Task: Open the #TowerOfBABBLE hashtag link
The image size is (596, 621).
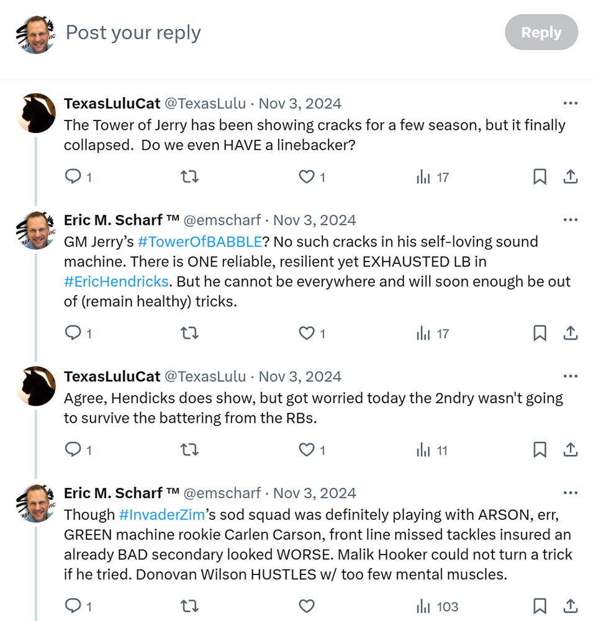Action: [x=199, y=242]
